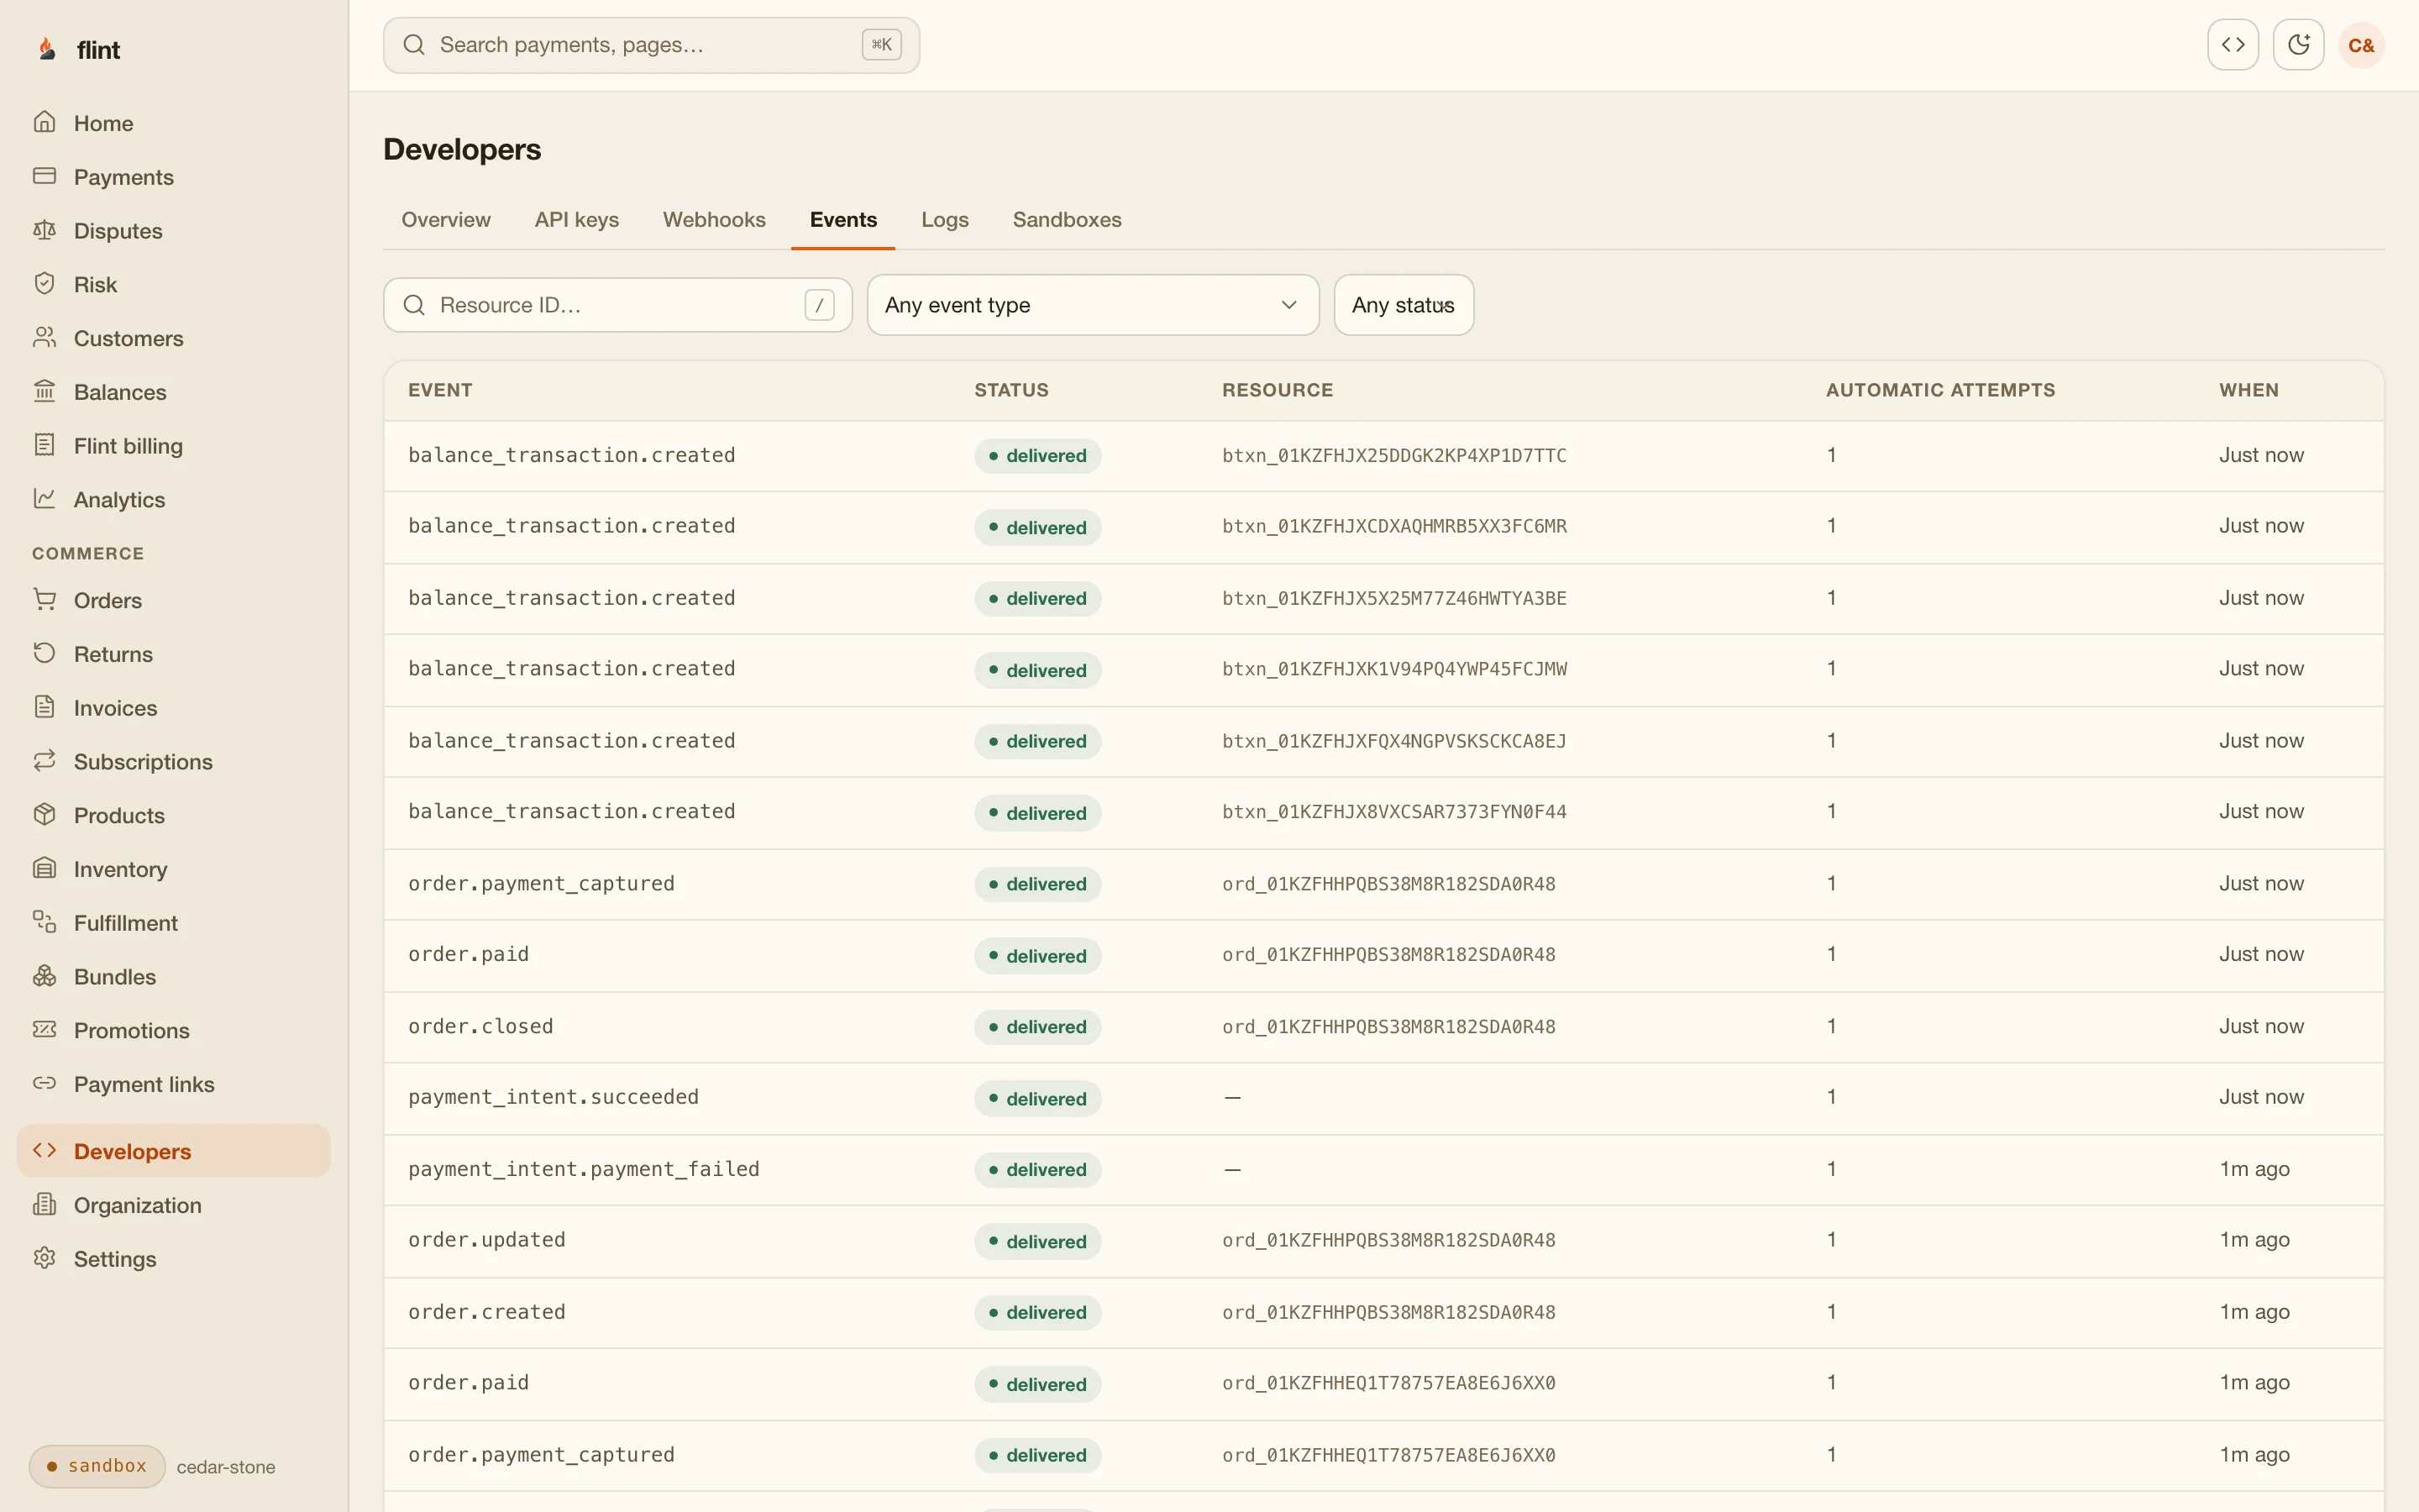Click the Payments card icon in sidebar
Viewport: 2419px width, 1512px height.
tap(44, 176)
